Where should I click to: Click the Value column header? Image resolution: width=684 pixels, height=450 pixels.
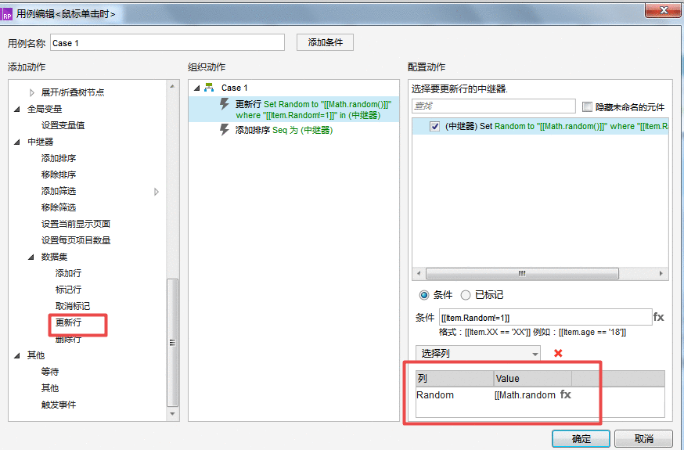[533, 379]
